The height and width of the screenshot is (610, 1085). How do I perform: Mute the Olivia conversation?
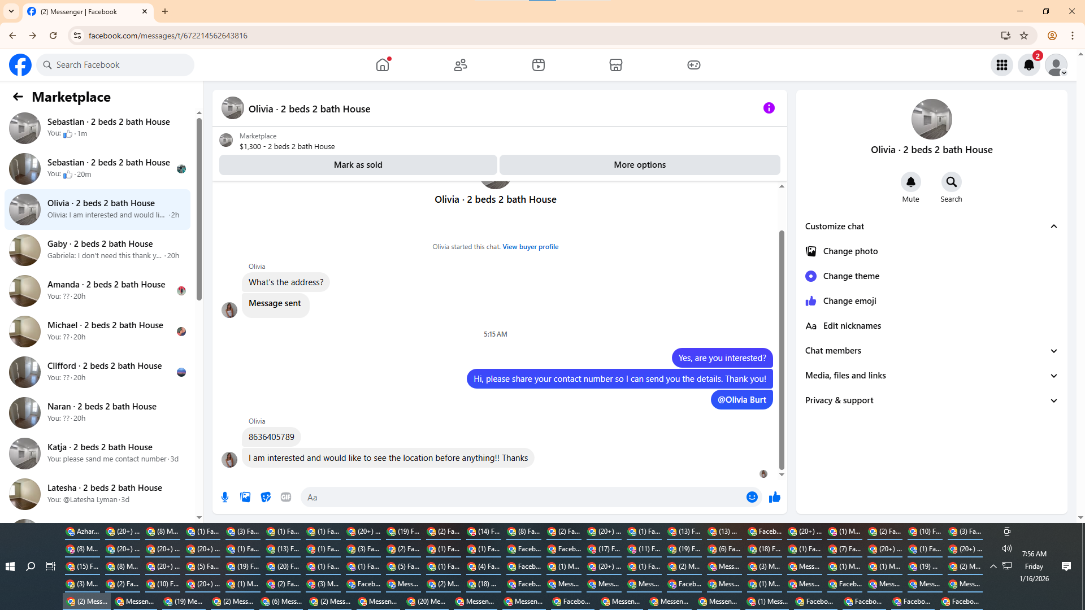[x=910, y=182]
